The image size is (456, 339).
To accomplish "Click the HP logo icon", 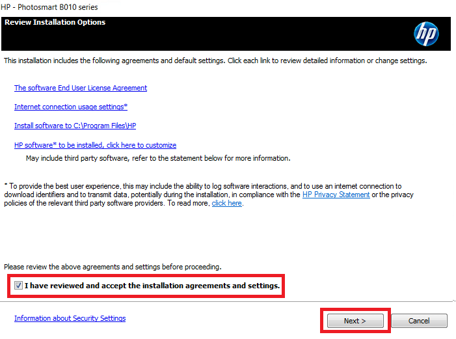I will point(426,34).
